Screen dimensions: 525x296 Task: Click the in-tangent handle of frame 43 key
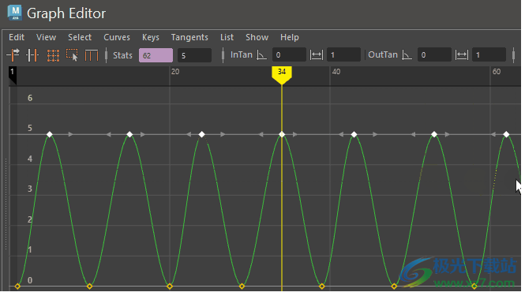pos(341,135)
